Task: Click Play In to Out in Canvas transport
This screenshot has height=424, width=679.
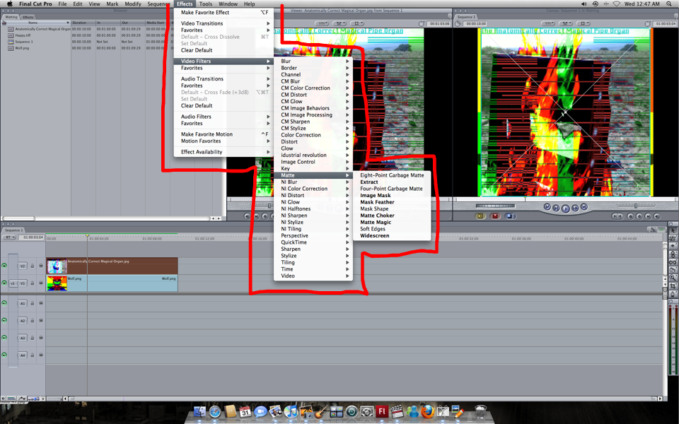Action: click(556, 208)
